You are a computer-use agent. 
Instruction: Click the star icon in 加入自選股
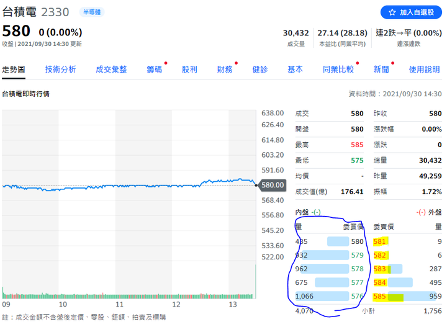(x=392, y=12)
